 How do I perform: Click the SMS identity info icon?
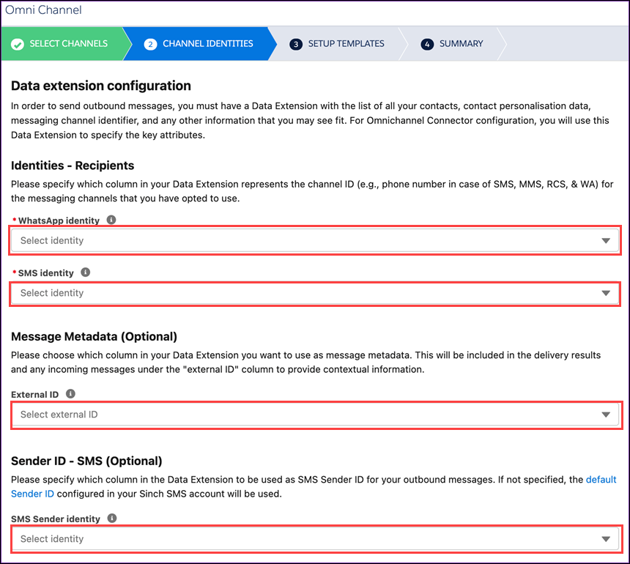coord(85,272)
